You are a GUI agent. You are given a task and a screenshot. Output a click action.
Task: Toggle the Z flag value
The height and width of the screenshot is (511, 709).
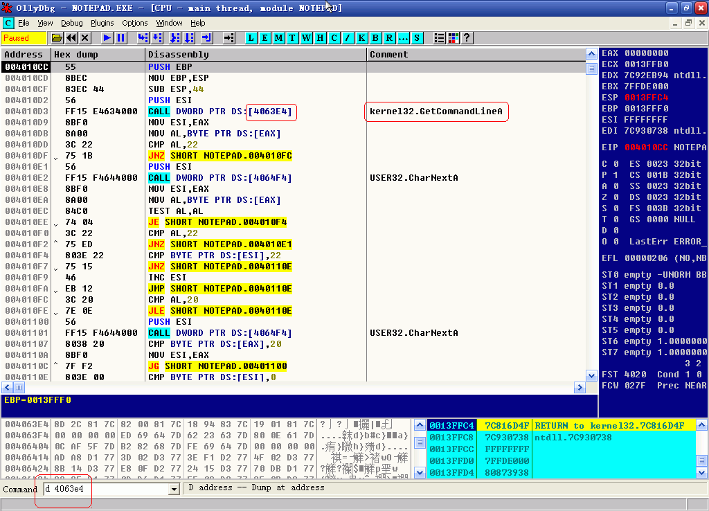[x=616, y=197]
